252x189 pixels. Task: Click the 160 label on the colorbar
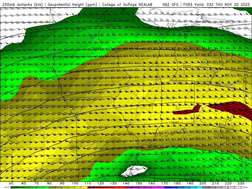pyautogui.click(x=152, y=183)
